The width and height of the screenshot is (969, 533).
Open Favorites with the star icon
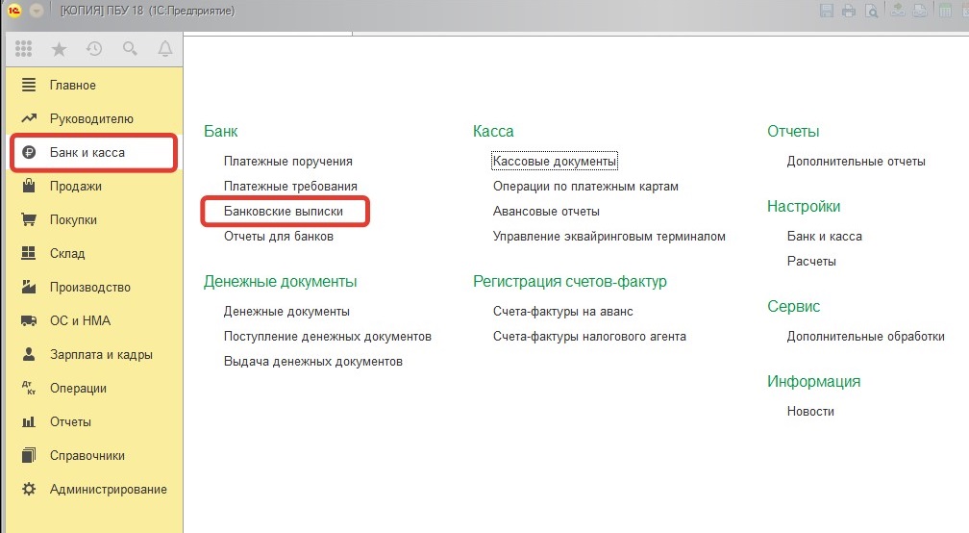coord(59,48)
